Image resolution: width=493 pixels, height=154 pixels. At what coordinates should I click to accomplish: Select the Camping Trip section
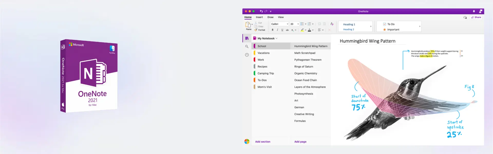point(271,73)
